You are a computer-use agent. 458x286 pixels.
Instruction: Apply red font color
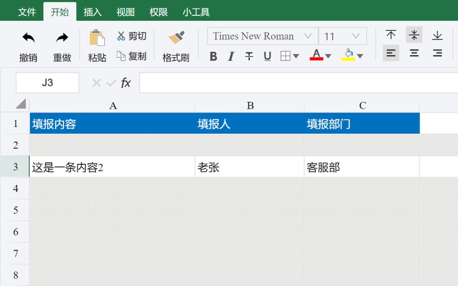click(x=317, y=55)
